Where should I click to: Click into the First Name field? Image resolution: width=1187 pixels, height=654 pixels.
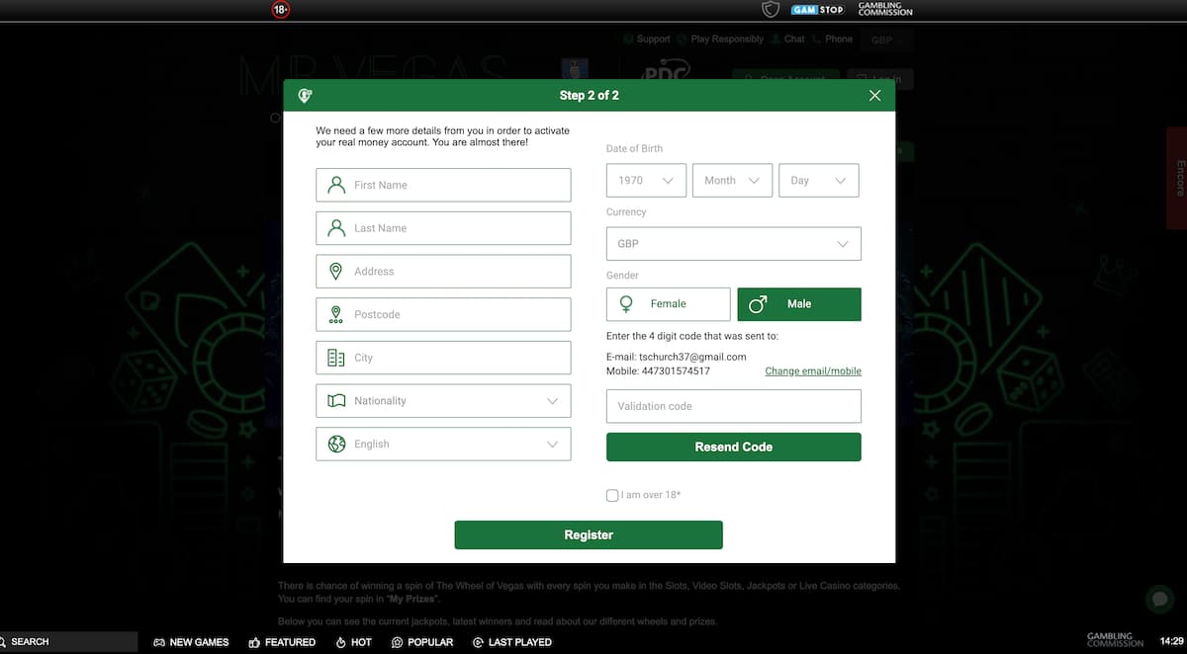tap(444, 185)
